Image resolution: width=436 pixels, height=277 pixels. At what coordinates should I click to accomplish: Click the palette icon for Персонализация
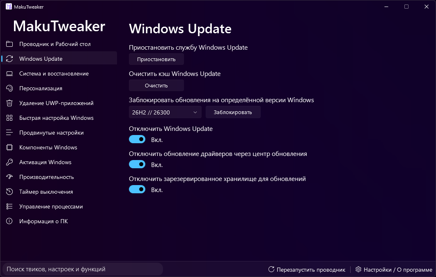[9, 88]
